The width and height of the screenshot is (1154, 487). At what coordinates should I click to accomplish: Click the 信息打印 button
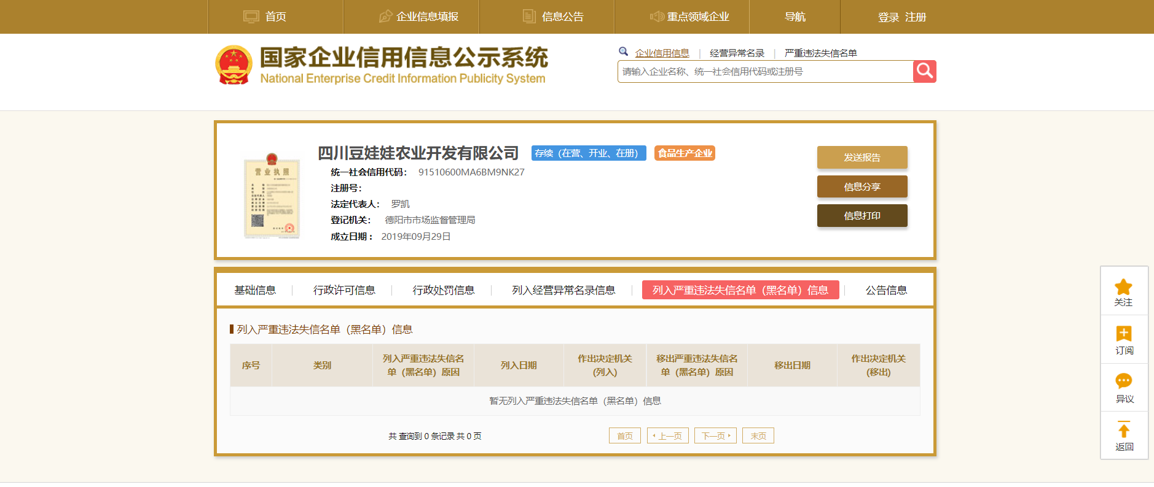click(x=862, y=216)
